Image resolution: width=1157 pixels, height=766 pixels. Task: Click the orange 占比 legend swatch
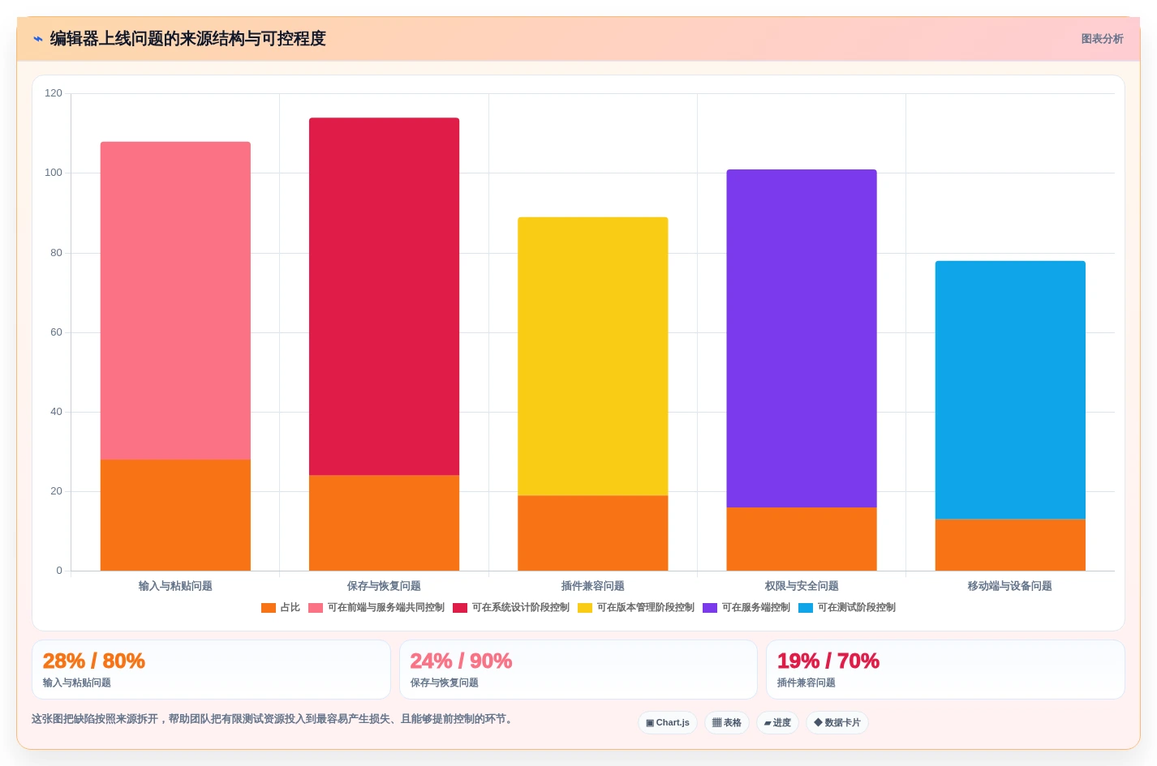(269, 608)
